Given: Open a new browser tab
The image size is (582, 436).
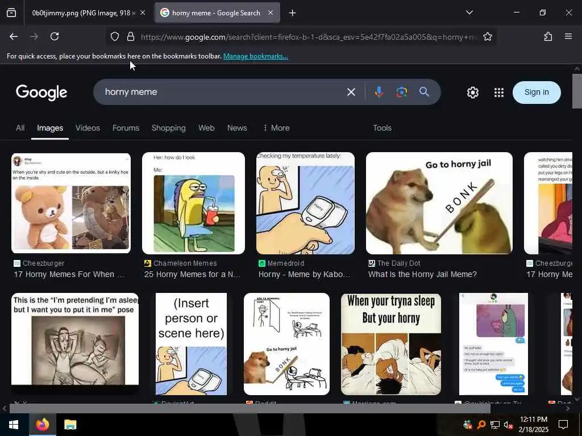Looking at the screenshot, I should (x=292, y=13).
